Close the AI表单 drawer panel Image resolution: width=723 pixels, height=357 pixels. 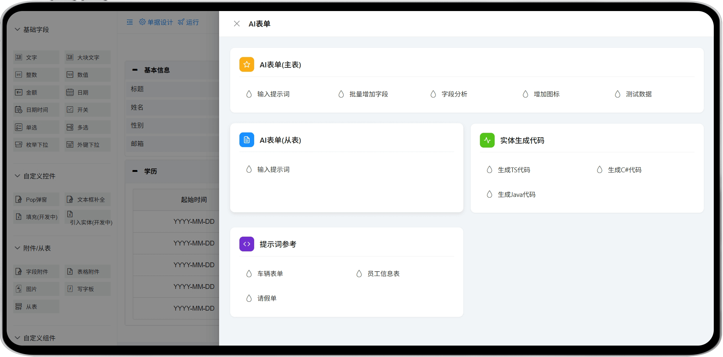[237, 24]
